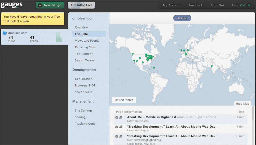Screen dimensions: 256x145
Task: Open Sharing settings
Action: (80, 117)
